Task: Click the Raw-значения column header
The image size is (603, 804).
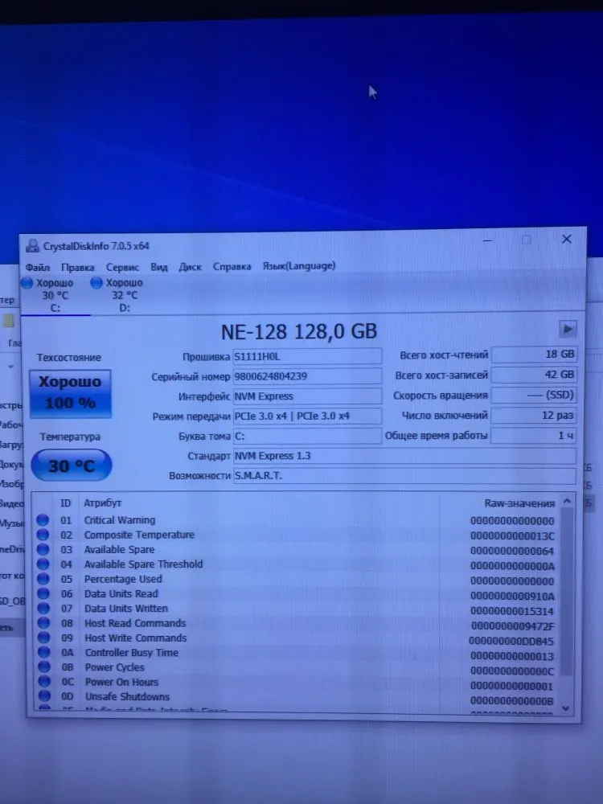Action: click(519, 503)
